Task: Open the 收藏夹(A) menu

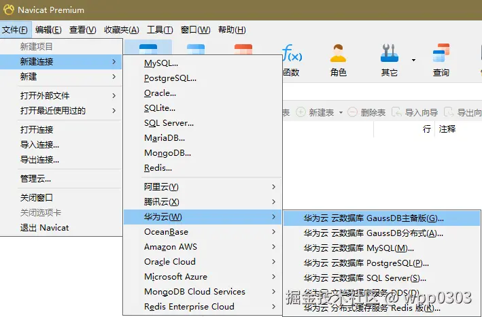Action: (x=122, y=30)
